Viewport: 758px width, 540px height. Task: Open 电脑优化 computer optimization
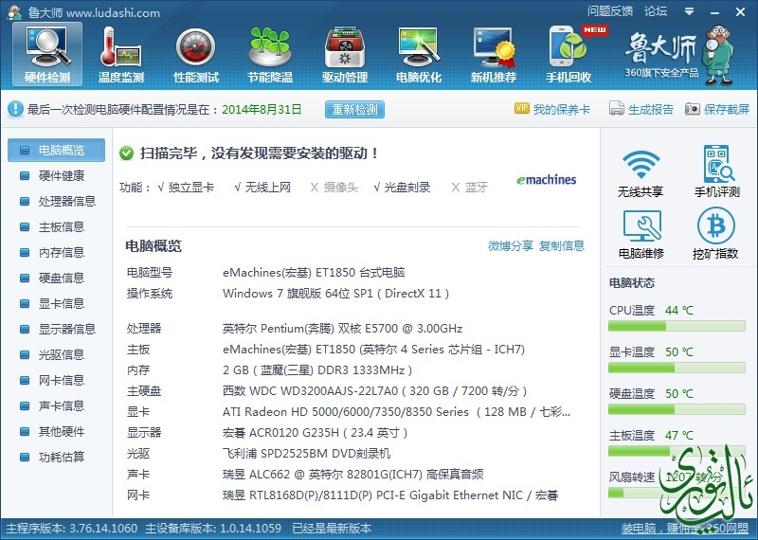(x=419, y=54)
